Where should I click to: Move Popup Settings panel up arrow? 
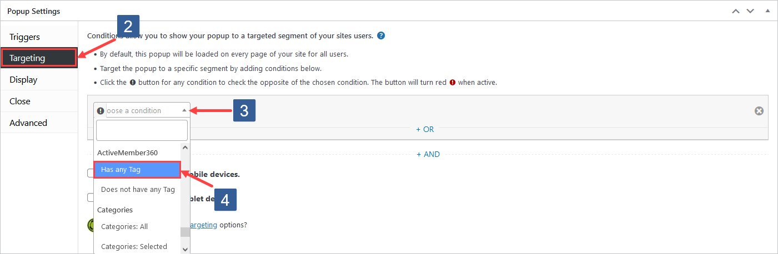pyautogui.click(x=735, y=11)
